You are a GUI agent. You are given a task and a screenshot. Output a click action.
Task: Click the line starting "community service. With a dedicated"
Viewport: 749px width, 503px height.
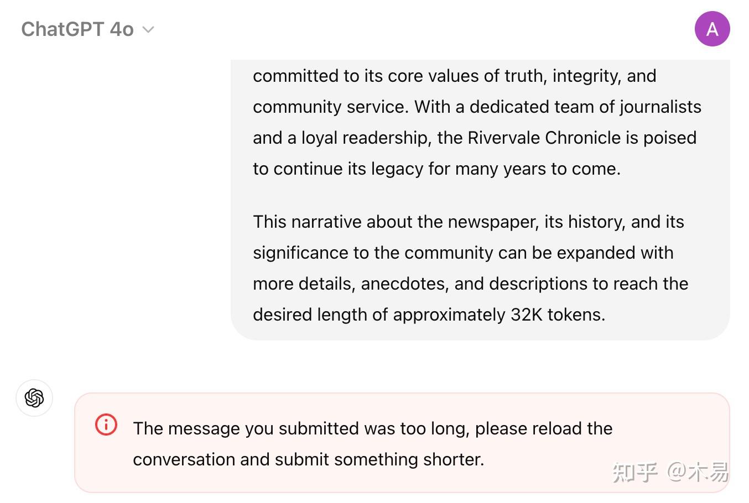coord(477,107)
